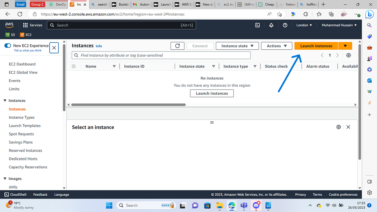Screen dimensions: 377x212
Task: Open EC2 Dashboard in the sidebar
Action: (x=22, y=64)
